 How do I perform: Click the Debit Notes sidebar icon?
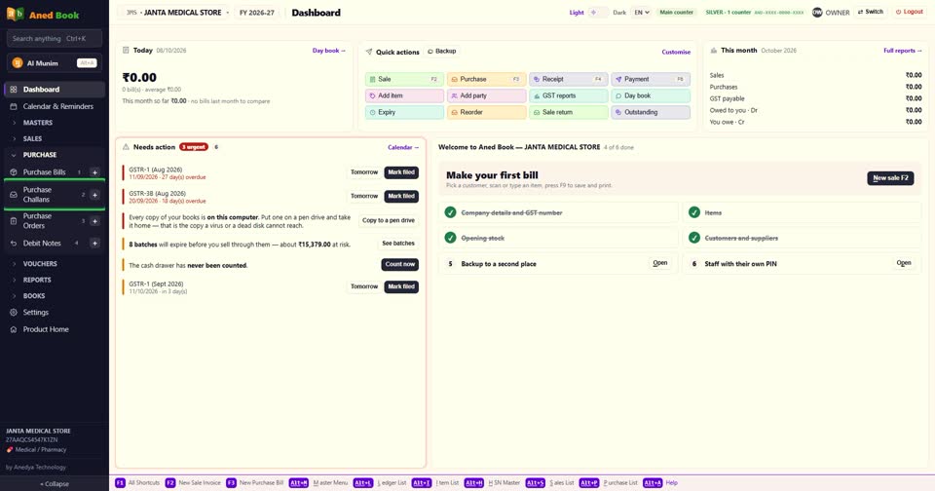[x=13, y=244]
